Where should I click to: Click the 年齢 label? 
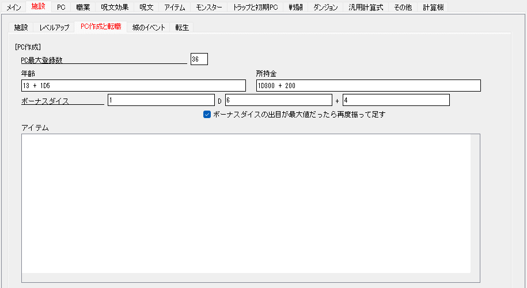[28, 74]
